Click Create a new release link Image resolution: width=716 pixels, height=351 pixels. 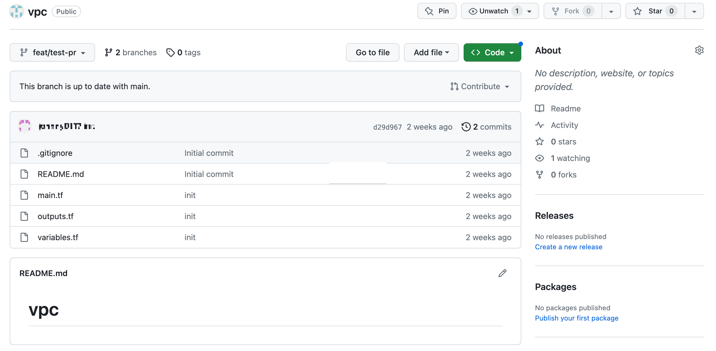[x=568, y=247]
